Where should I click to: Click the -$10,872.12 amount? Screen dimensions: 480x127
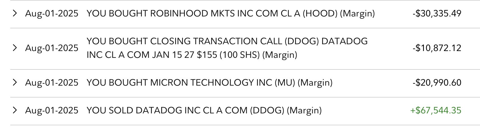click(x=437, y=48)
